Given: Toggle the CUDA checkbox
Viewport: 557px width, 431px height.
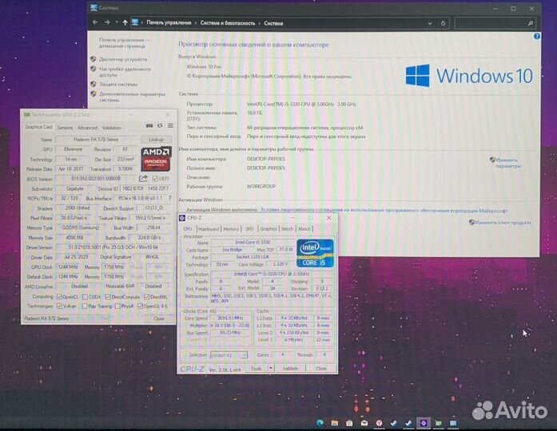Looking at the screenshot, I should tap(85, 297).
